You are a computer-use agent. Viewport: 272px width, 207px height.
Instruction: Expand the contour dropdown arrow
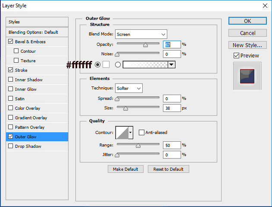pyautogui.click(x=131, y=132)
